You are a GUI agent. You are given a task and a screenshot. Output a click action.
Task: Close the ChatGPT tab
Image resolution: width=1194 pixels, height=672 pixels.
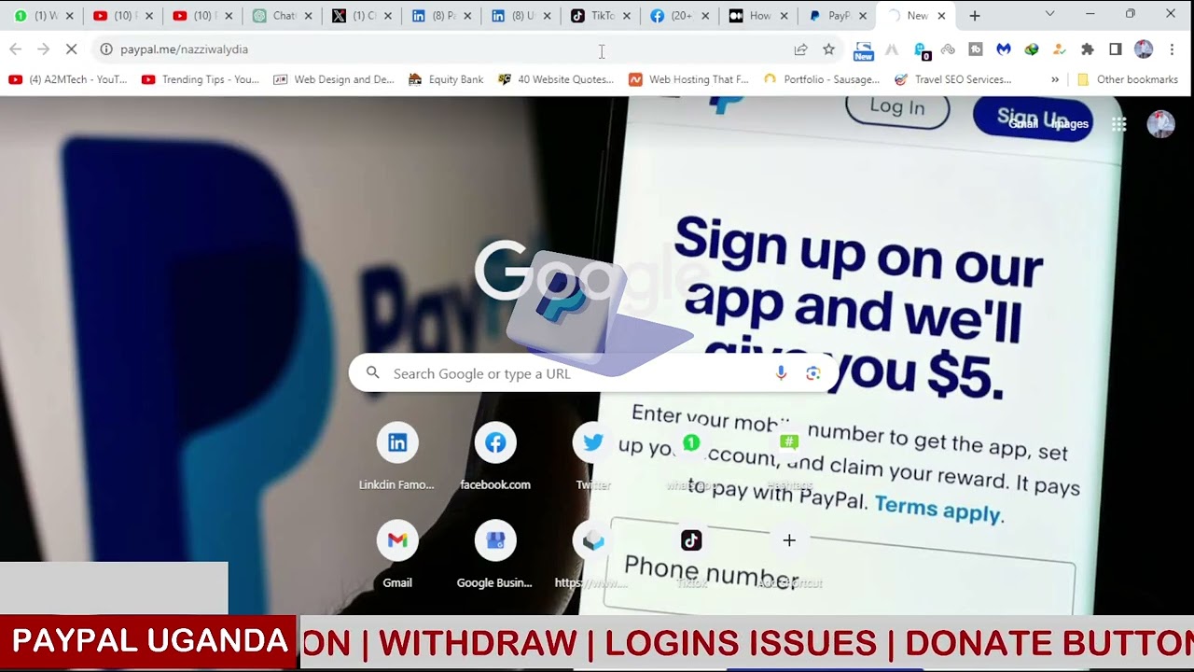point(308,16)
